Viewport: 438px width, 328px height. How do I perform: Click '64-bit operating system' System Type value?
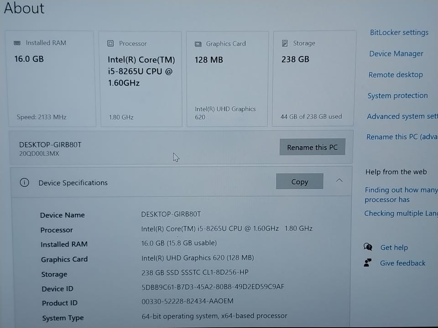pos(214,316)
